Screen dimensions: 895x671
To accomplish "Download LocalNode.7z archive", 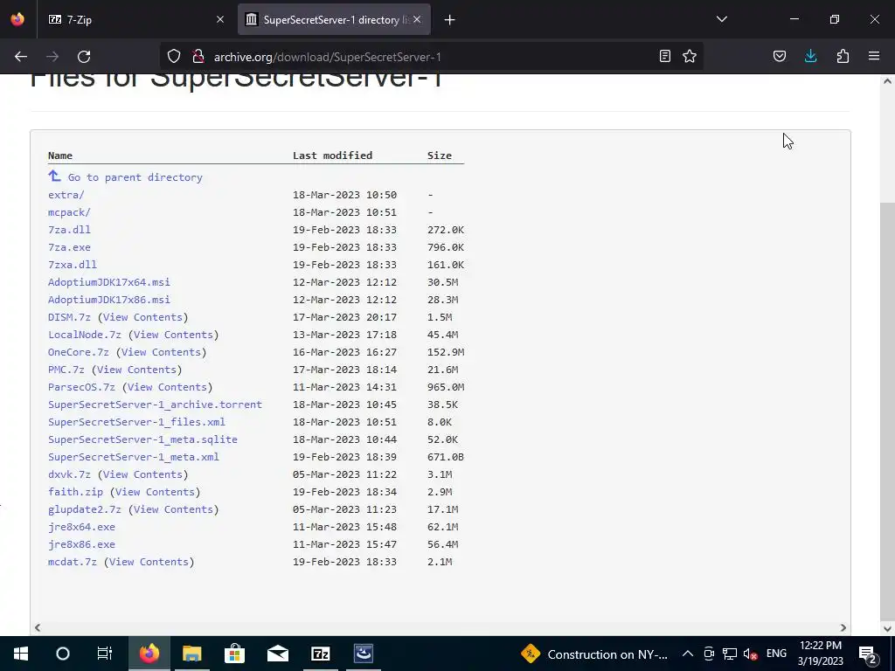I will [x=85, y=335].
